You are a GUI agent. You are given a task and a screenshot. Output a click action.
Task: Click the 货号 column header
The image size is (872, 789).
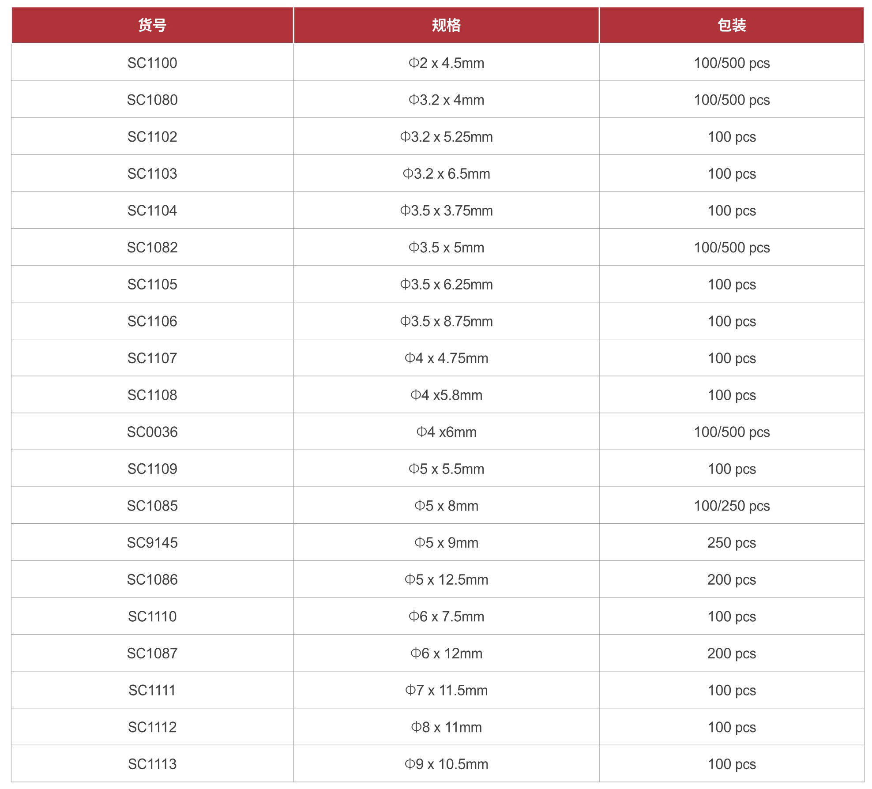(x=152, y=25)
